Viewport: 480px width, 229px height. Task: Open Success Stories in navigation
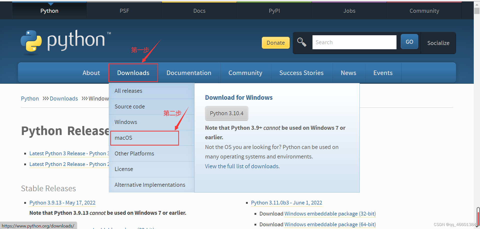(x=301, y=73)
